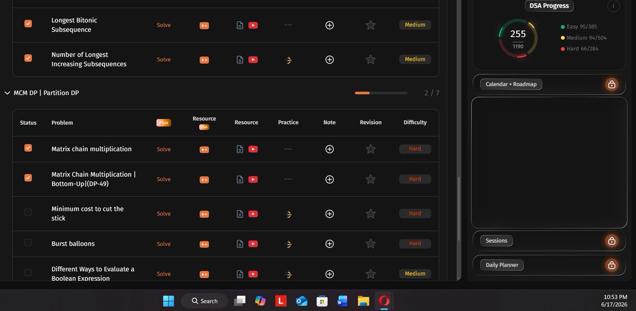Add note for Longest Bitonic Subsequence
Viewport: 636px width, 311px height.
pyautogui.click(x=330, y=25)
